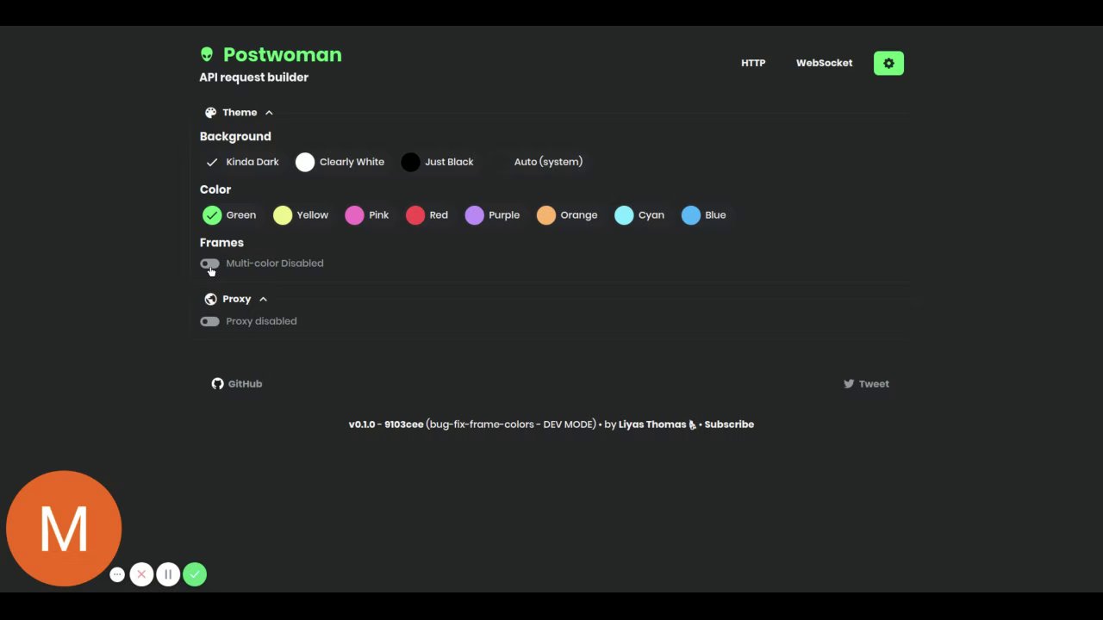Select Just Black background
The image size is (1103, 620).
coord(438,162)
